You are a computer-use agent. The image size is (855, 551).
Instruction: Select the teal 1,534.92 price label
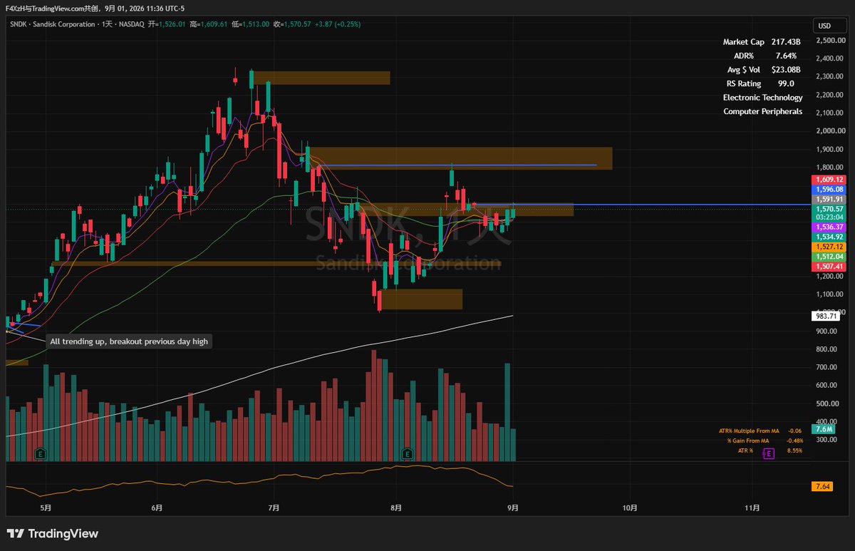[829, 237]
